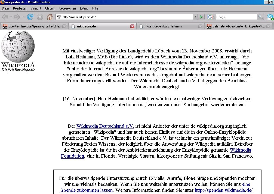Open the Lesezeichen menu
The image size is (274, 194).
[67, 8]
